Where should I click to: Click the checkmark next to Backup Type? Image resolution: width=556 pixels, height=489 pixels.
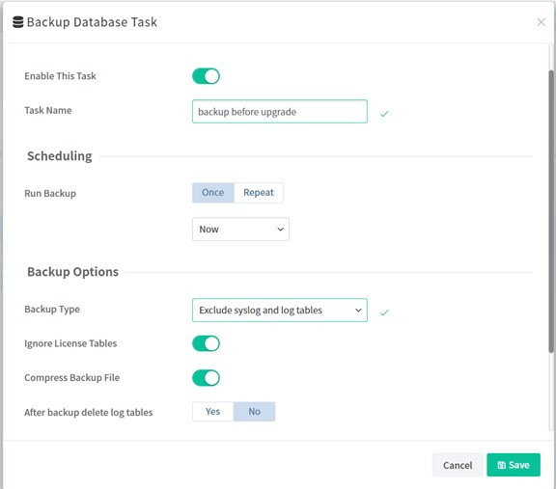pos(384,312)
